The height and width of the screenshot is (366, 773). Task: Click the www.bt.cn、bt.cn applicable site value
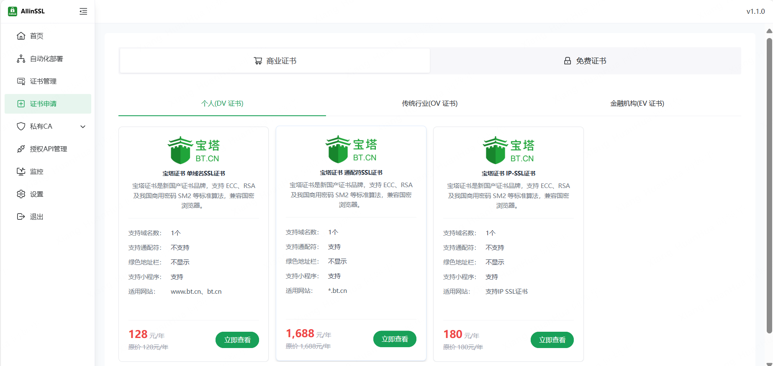coord(196,292)
